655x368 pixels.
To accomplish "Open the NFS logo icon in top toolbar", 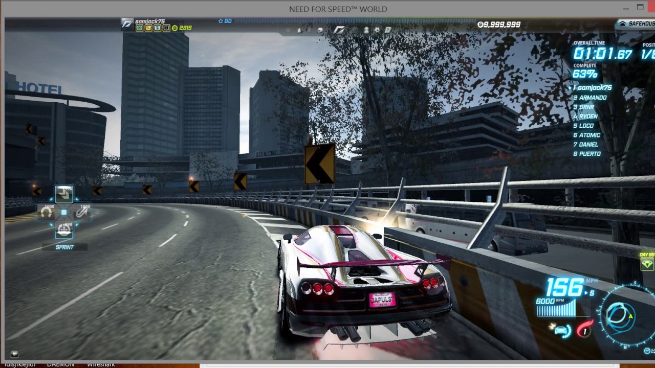I will 339,30.
